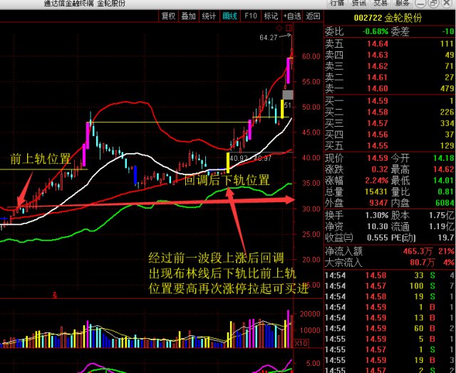Click the 标记 mark button
Screen dimensions: 456x373
click(271, 15)
